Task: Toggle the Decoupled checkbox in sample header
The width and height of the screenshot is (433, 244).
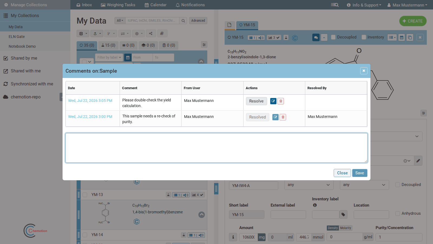Action: tap(333, 37)
